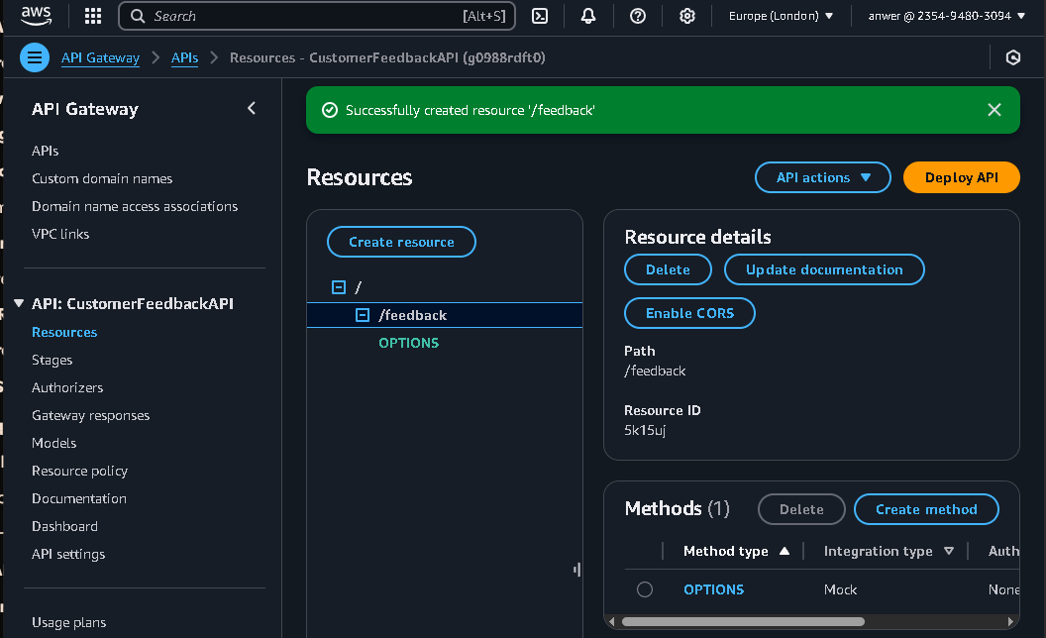Sort by Integration type column
The height and width of the screenshot is (638, 1046).
pos(889,551)
